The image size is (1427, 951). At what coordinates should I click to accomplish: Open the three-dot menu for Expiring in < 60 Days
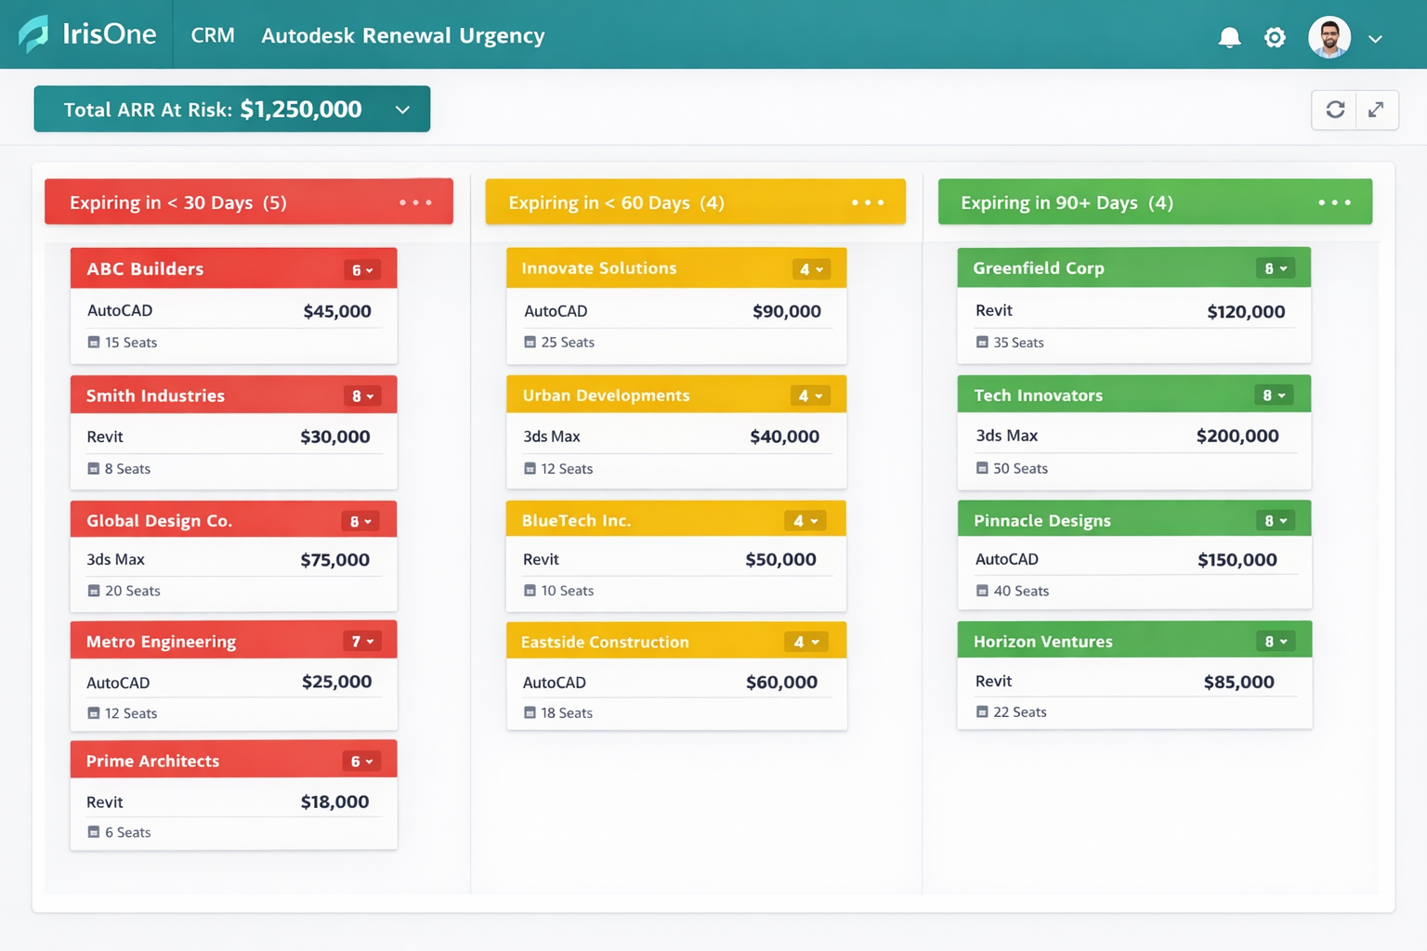pyautogui.click(x=868, y=202)
